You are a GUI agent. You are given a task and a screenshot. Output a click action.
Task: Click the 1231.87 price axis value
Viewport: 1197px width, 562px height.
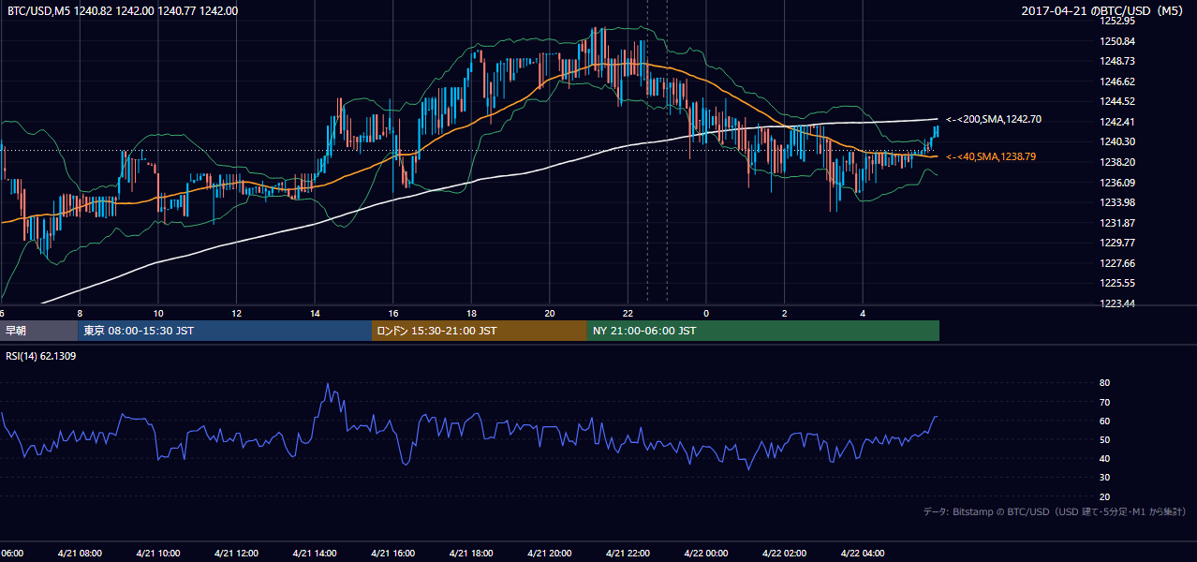pos(1118,223)
